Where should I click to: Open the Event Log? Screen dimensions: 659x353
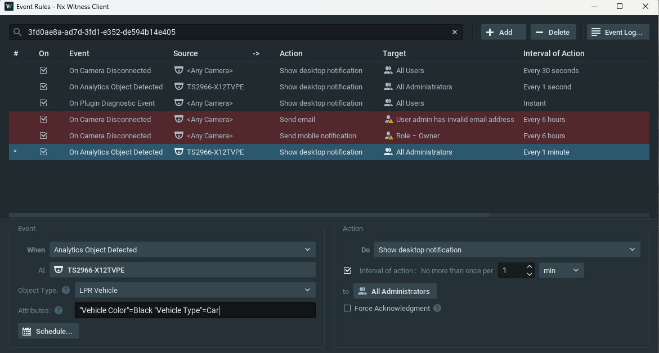pyautogui.click(x=618, y=32)
